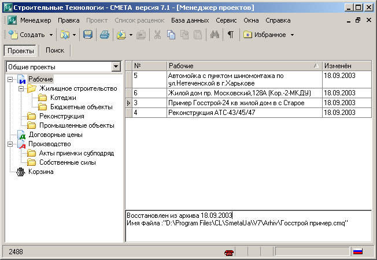Click the grayed Paste clipboard icon
This screenshot has height=260, width=377.
coord(198,35)
